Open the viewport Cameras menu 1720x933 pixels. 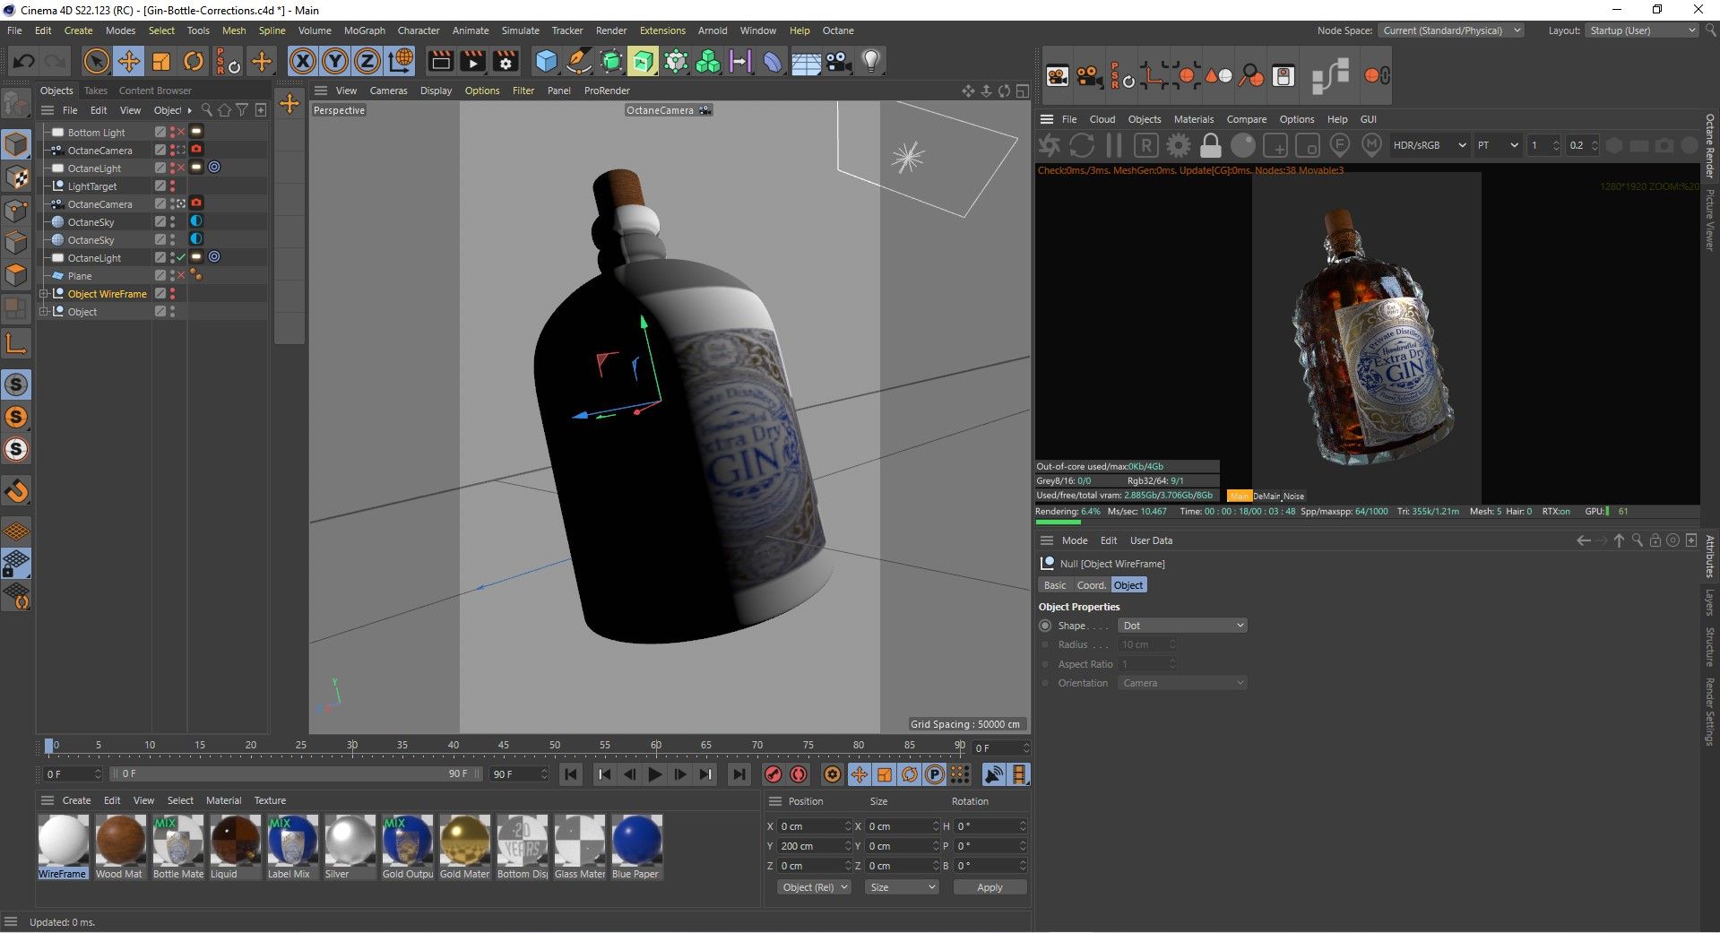[x=388, y=91]
